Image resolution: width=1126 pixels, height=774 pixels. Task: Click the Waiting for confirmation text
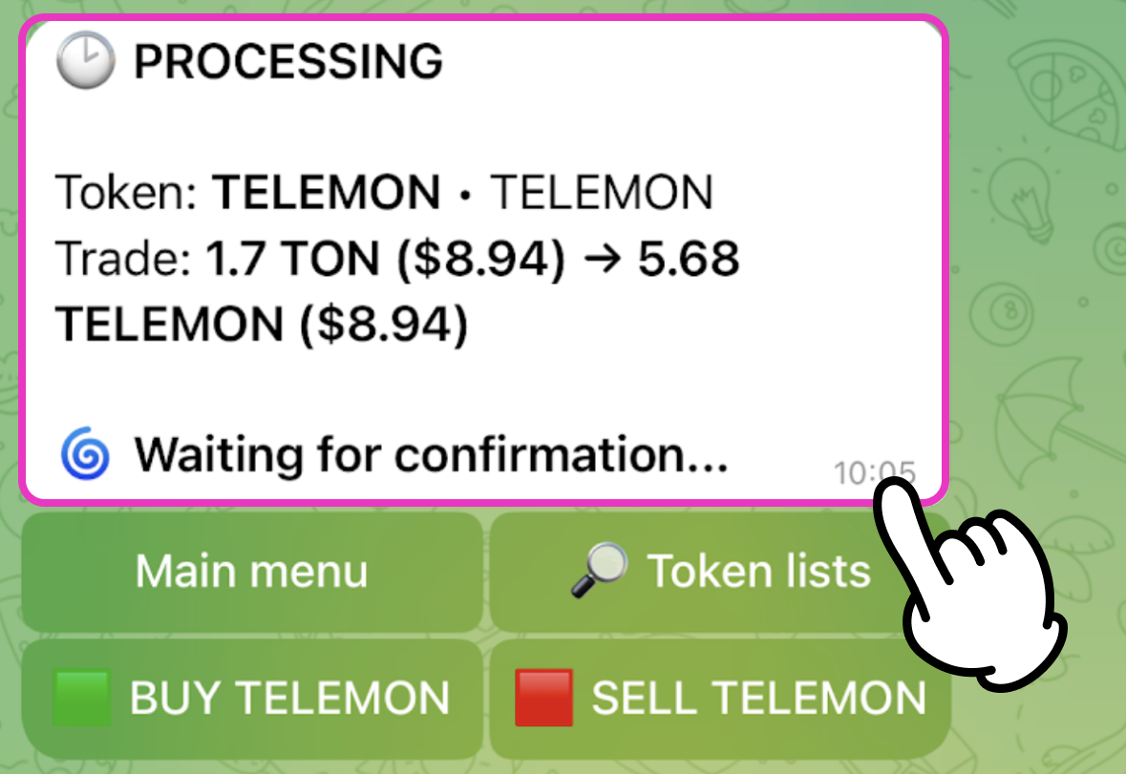432,455
